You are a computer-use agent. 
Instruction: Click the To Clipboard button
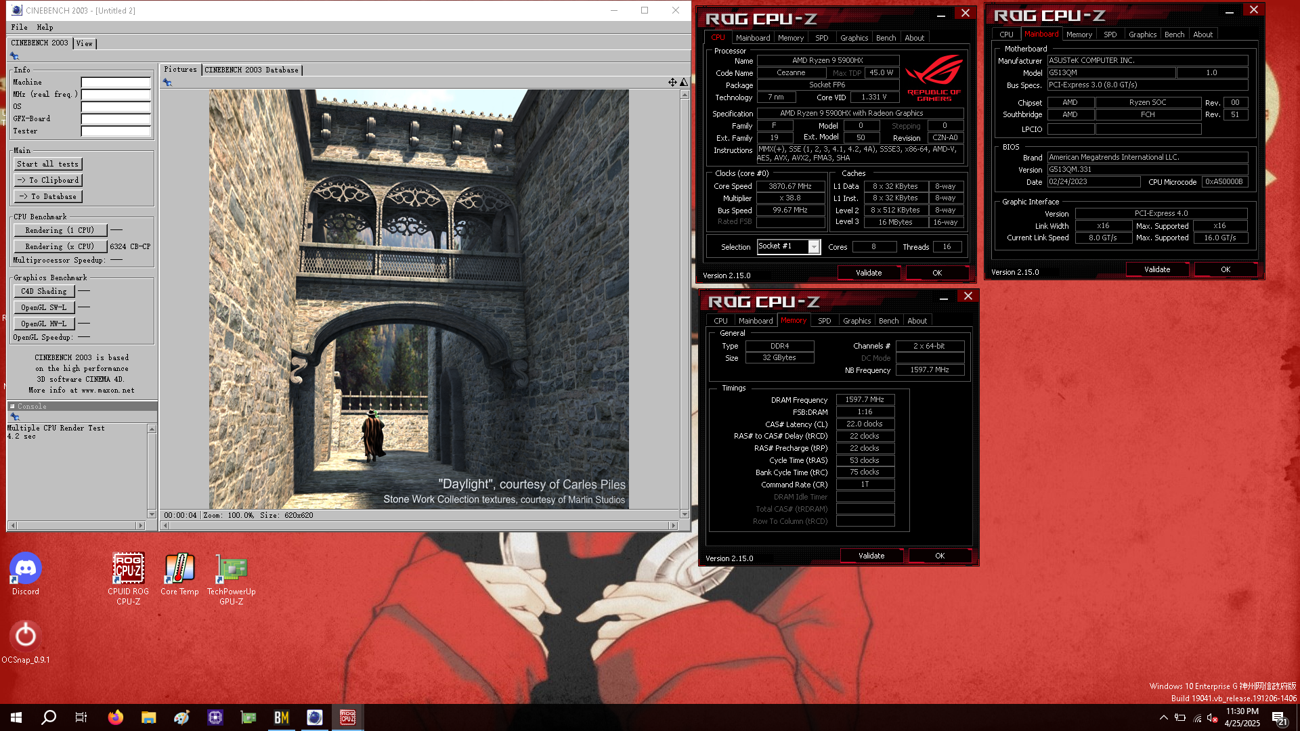[48, 180]
